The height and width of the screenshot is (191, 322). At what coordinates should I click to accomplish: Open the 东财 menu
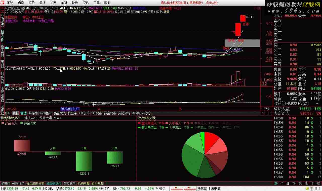pos(64,3)
